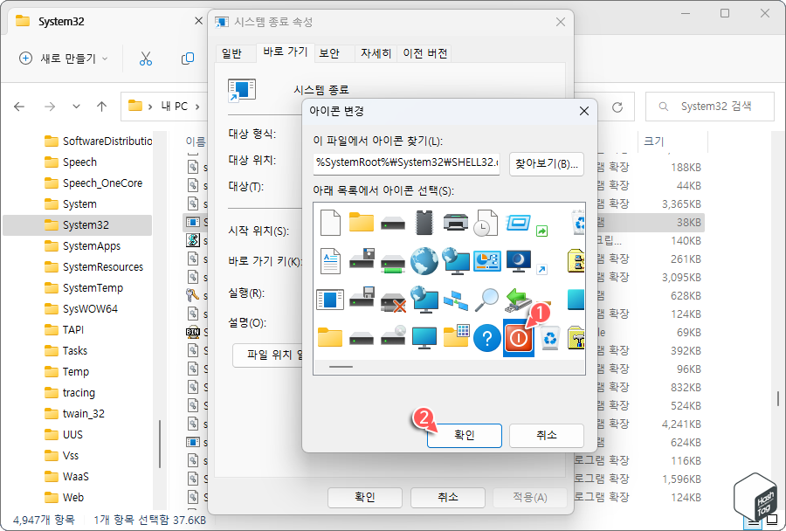Screen dimensions: 786x531
Task: Select the memory chip icon in the grid
Action: point(424,223)
